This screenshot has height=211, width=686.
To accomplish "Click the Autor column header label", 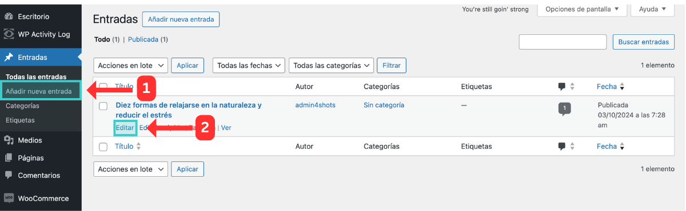I will pyautogui.click(x=305, y=87).
